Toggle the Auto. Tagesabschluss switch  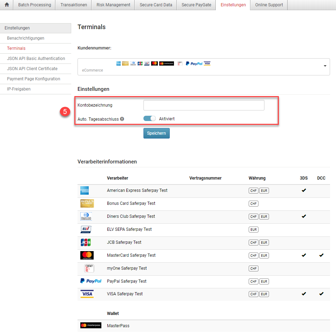(x=149, y=119)
